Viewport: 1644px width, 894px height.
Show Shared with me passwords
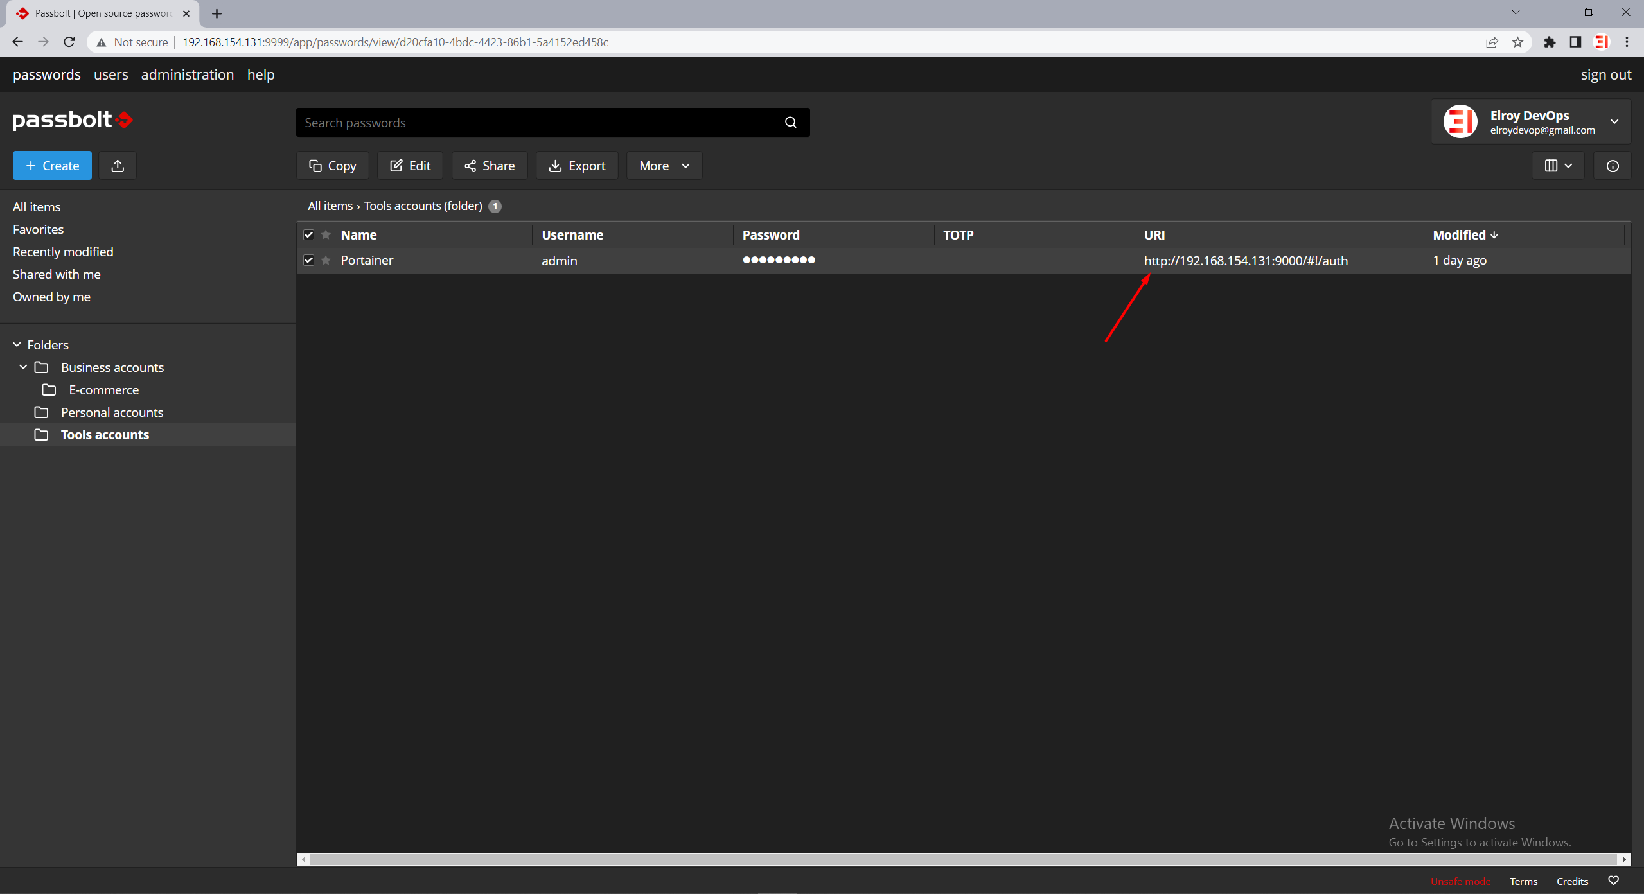57,274
